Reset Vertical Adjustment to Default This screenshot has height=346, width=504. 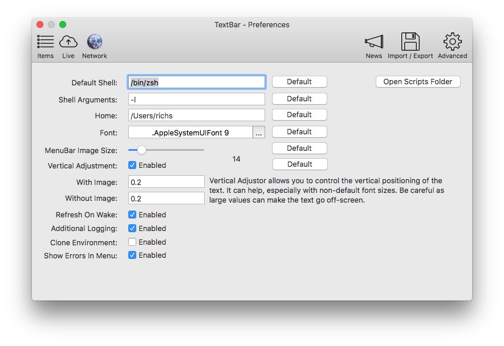click(x=300, y=164)
